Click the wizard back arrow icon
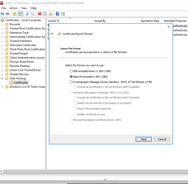This screenshot has height=184, width=188. 53,34
